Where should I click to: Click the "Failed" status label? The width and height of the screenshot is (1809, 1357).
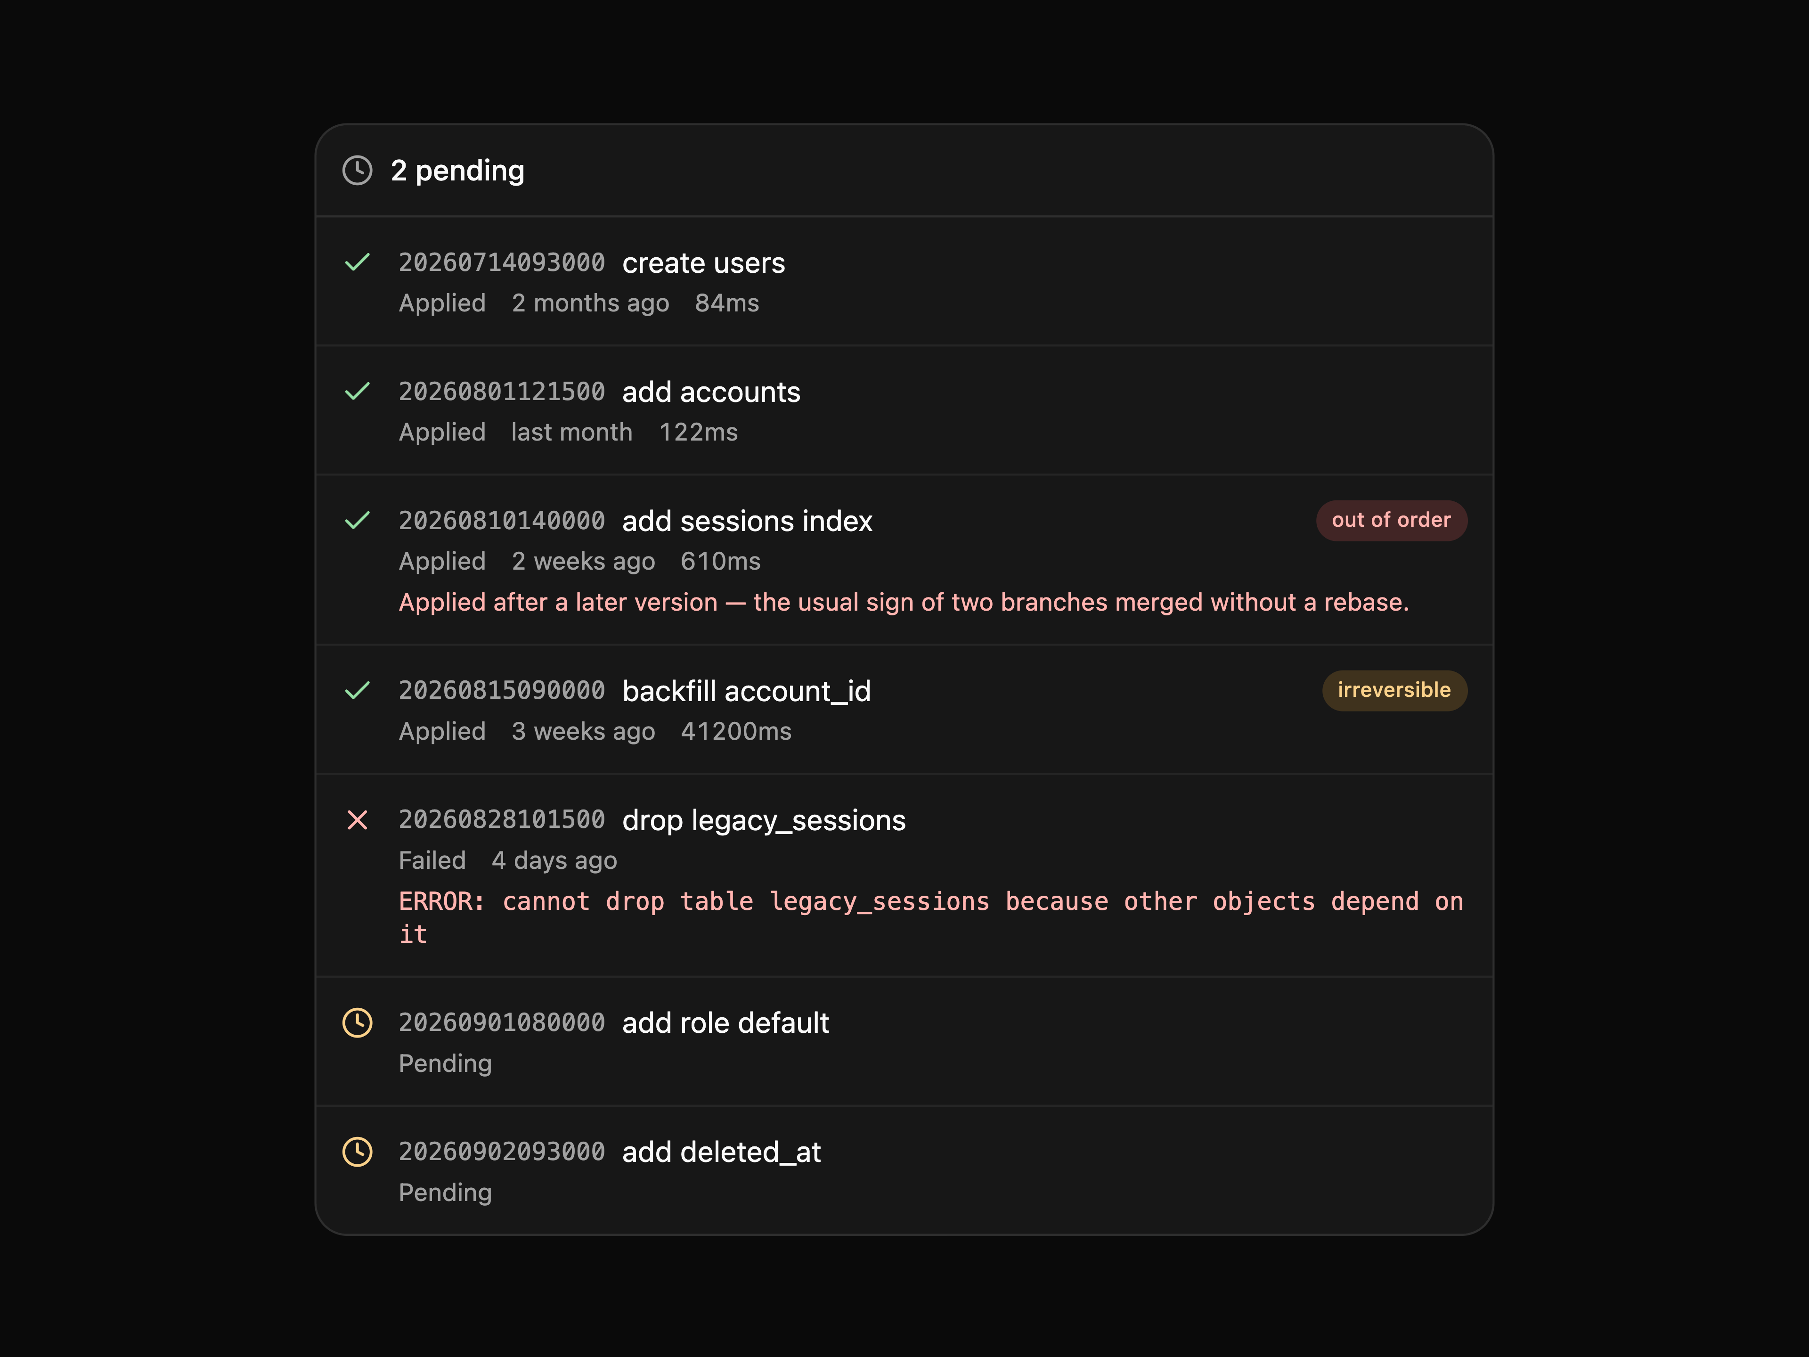click(432, 860)
